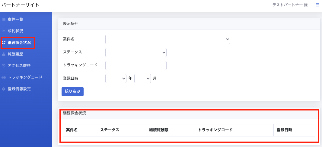
Task: Click the トラッキングコード text input field
Action: 136,66
